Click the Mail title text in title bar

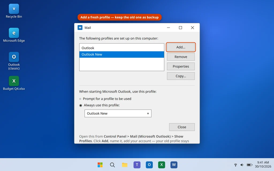[88, 28]
